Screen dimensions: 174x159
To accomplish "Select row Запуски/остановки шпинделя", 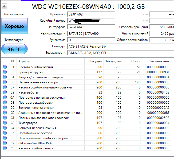I will point(86,77).
